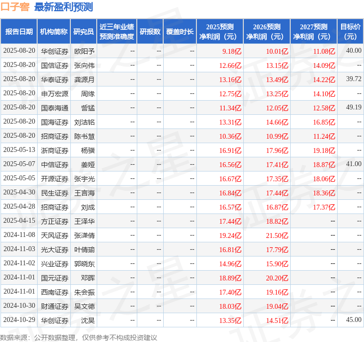Click institution 方正证券
Screen dimensions: 364x342
[x=55, y=221]
